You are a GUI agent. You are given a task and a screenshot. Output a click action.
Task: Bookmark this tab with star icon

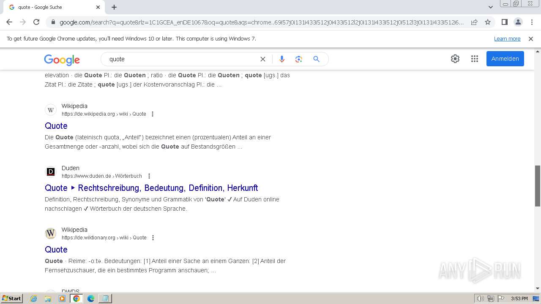coord(488,22)
